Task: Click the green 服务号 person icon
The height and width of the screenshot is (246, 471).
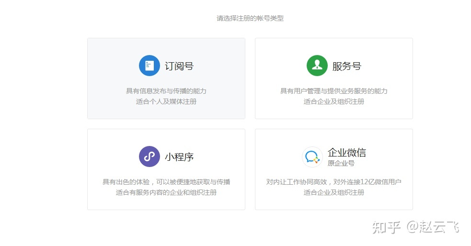Action: click(317, 66)
